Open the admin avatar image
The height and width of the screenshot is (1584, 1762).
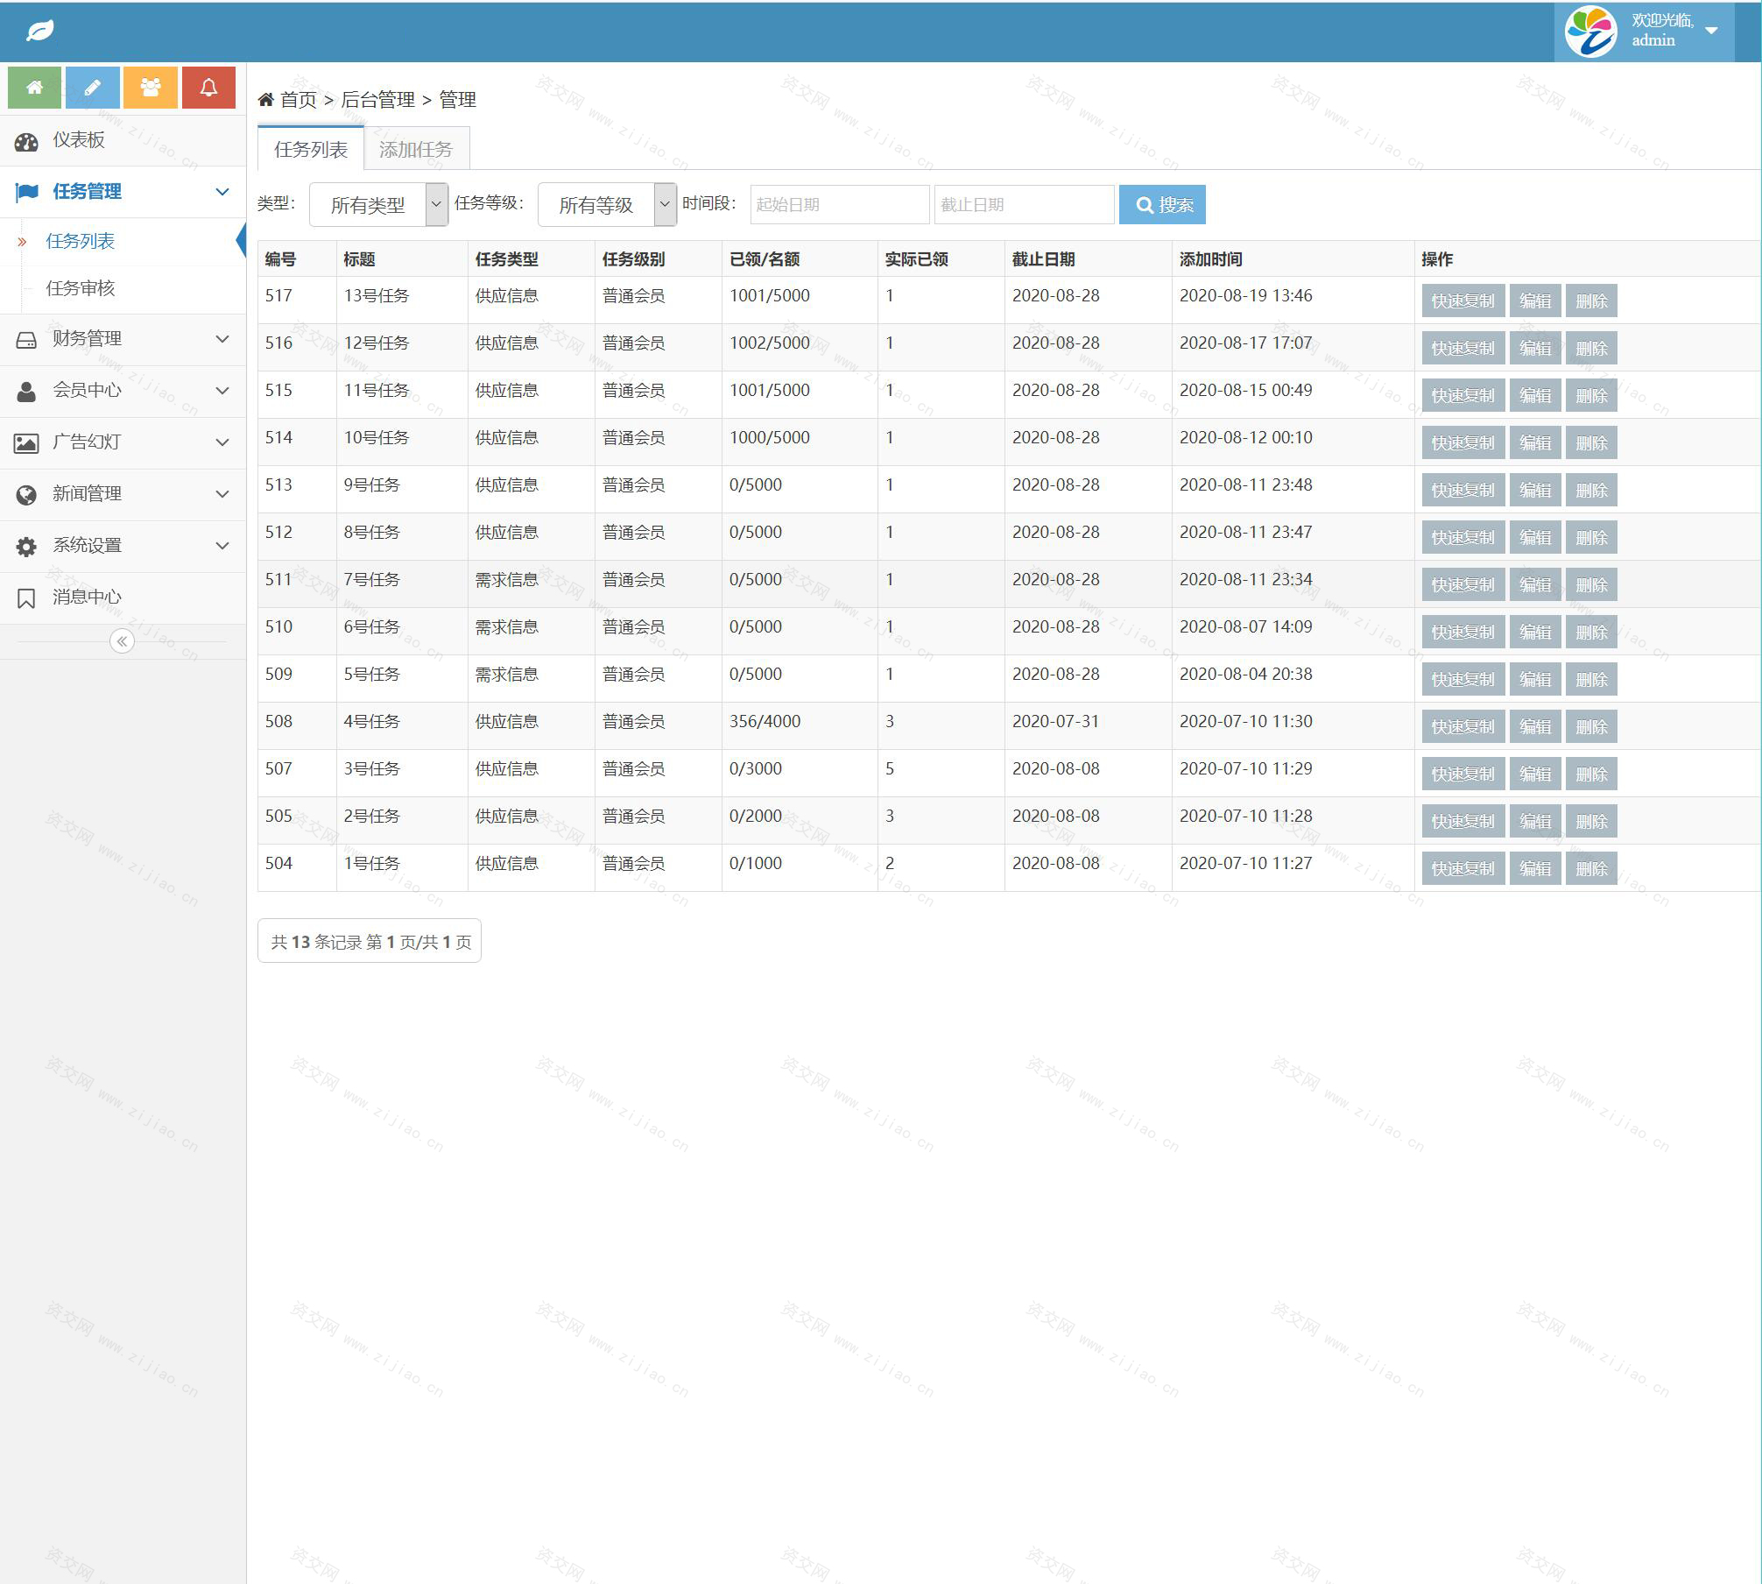pos(1590,32)
